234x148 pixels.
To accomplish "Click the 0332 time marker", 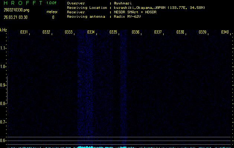I will 46,32.
